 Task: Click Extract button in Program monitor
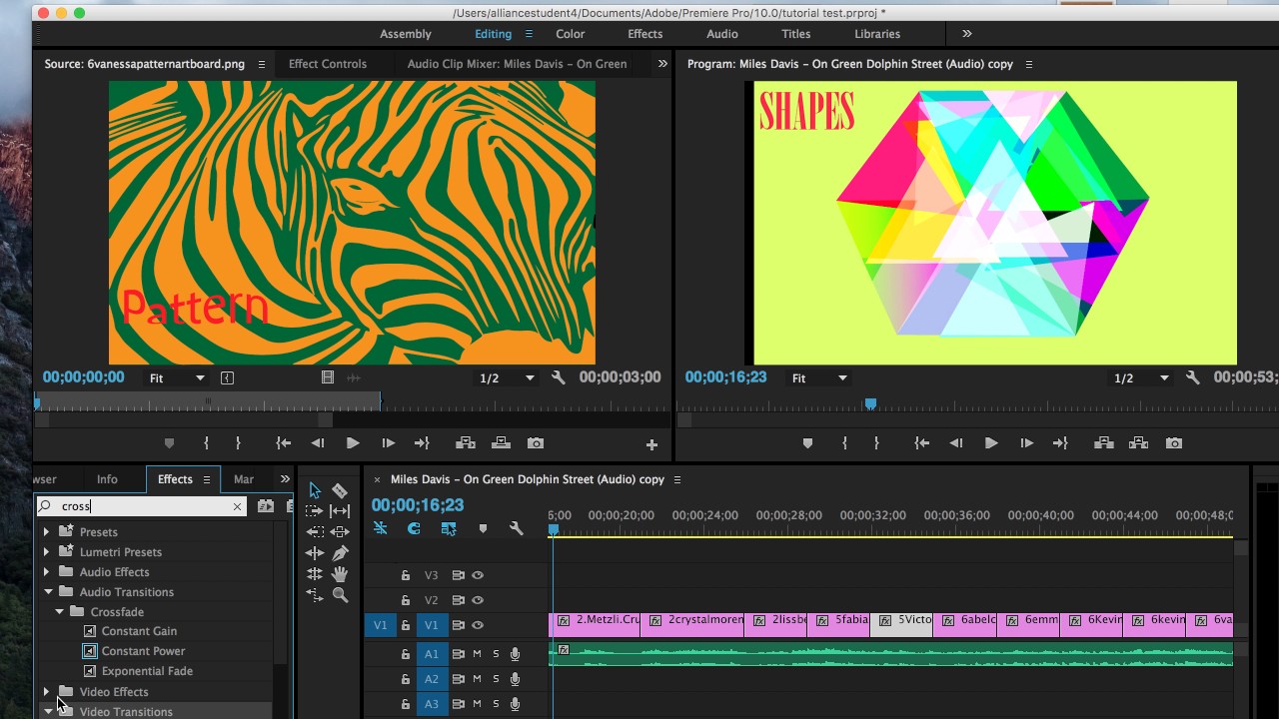[1138, 443]
